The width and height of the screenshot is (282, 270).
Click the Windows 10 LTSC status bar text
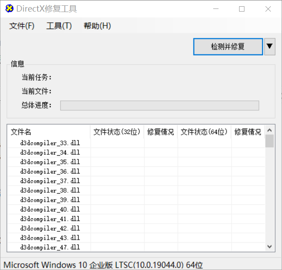pos(103,265)
